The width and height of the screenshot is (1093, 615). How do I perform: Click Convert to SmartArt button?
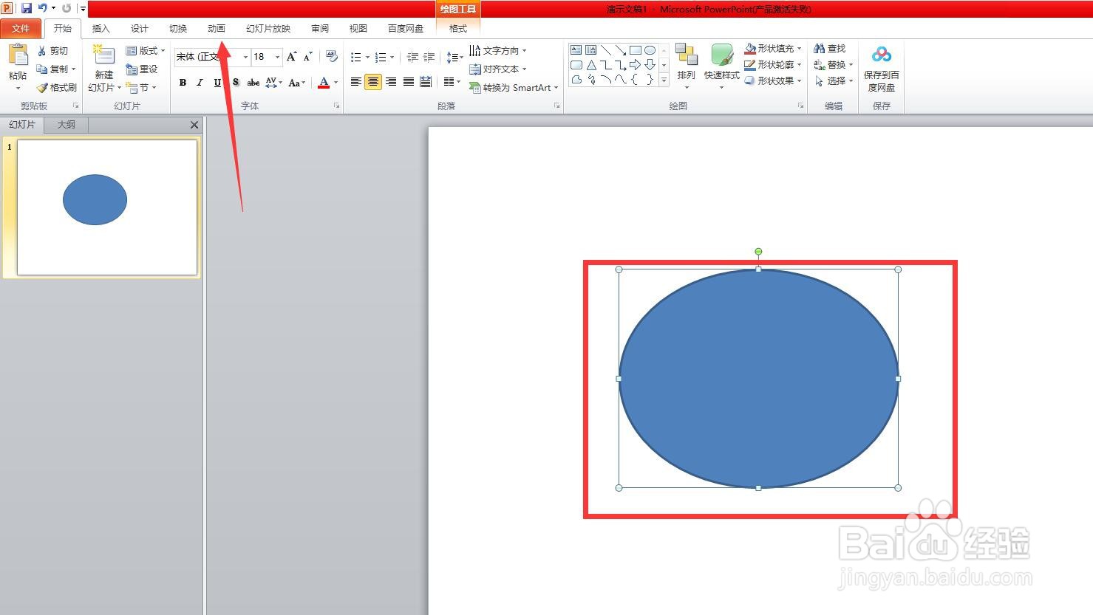pos(514,87)
